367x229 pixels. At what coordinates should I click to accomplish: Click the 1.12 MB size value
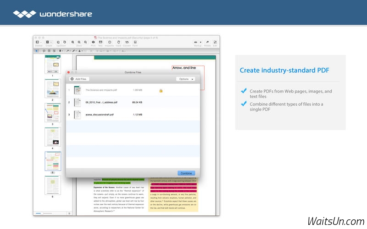(138, 114)
